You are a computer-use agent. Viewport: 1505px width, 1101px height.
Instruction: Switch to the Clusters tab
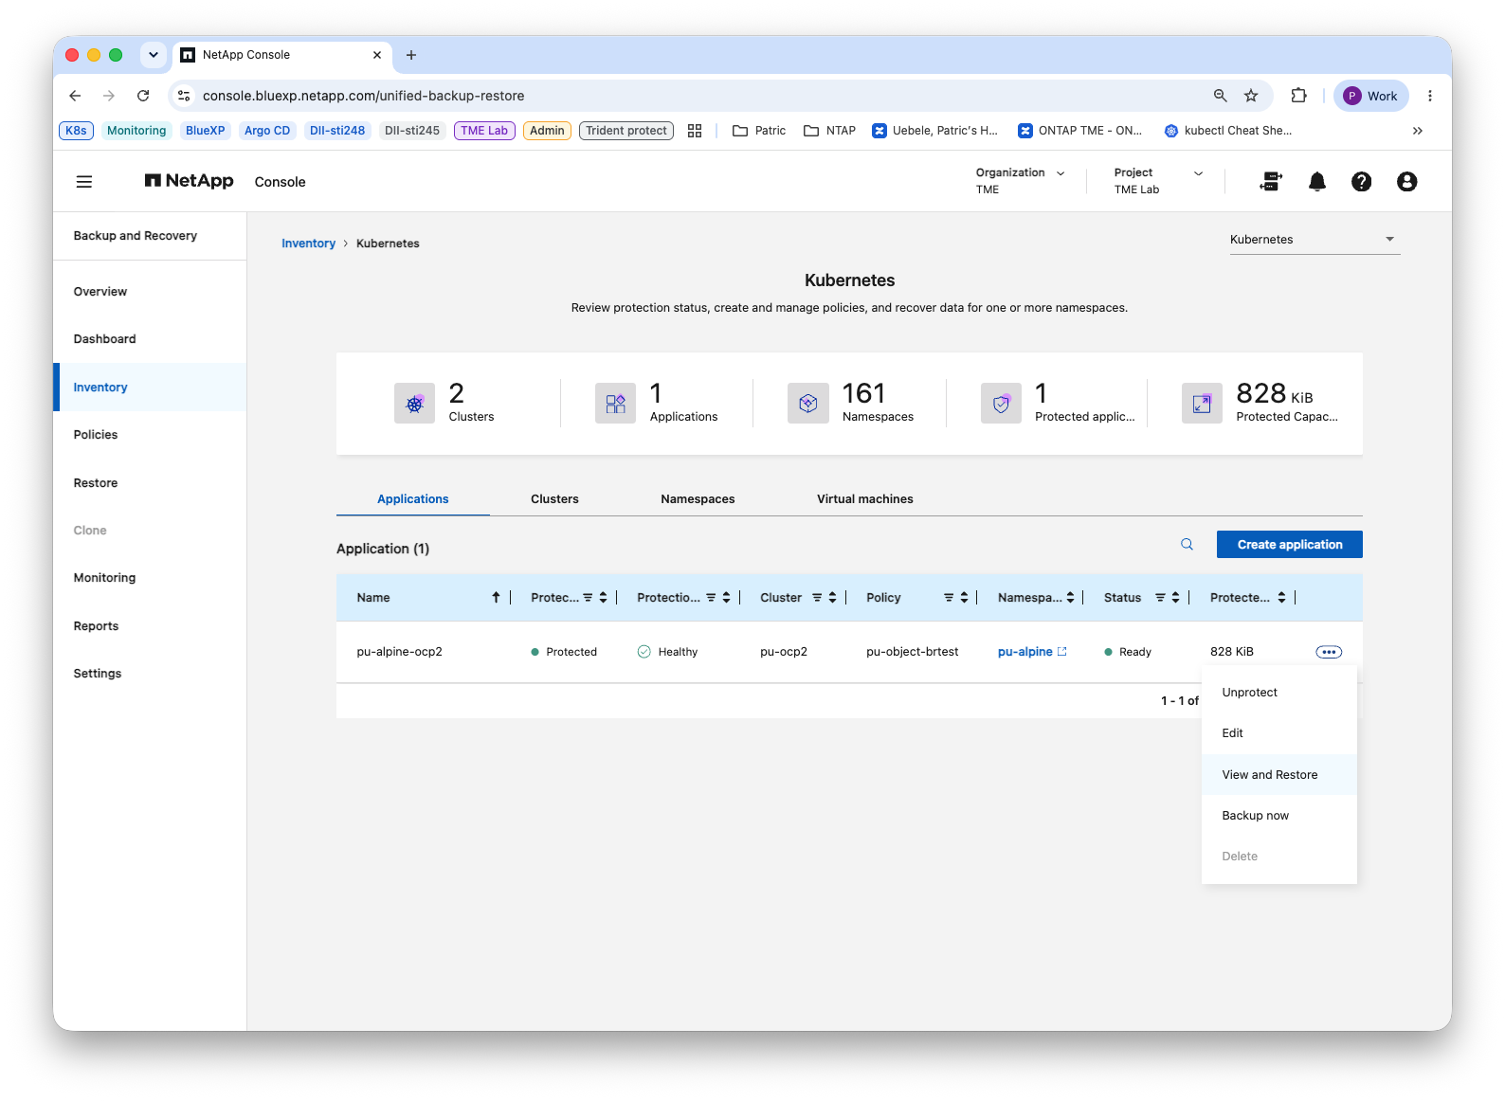(x=554, y=499)
